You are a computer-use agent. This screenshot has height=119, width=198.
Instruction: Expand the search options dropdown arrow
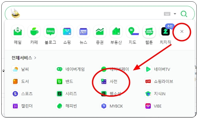click(175, 14)
